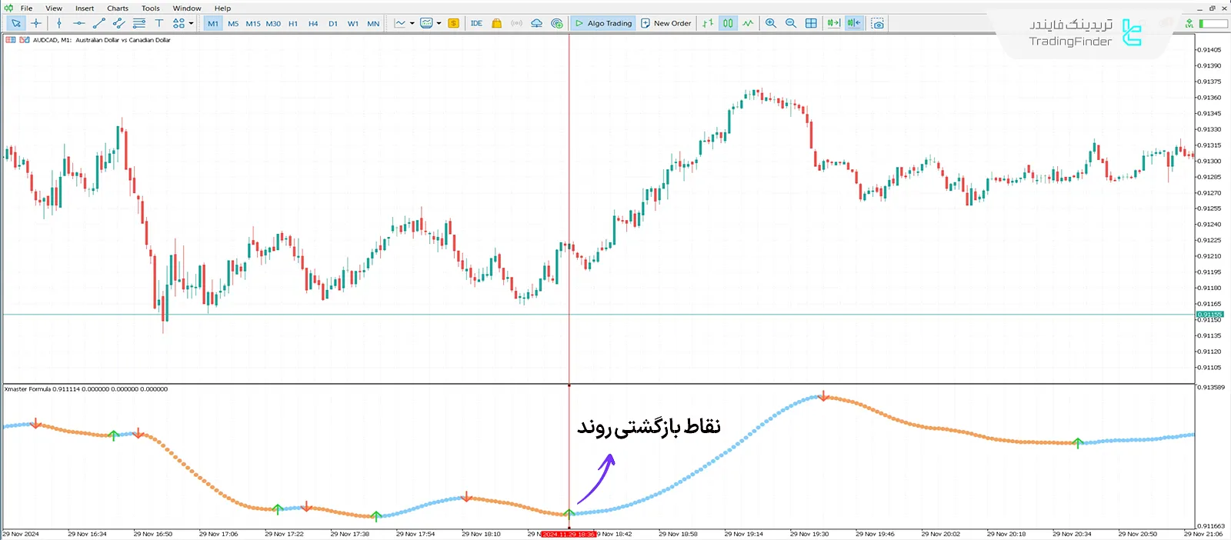Open the IDE MetaEditor button
Viewport: 1231px width, 540px height.
[x=476, y=24]
